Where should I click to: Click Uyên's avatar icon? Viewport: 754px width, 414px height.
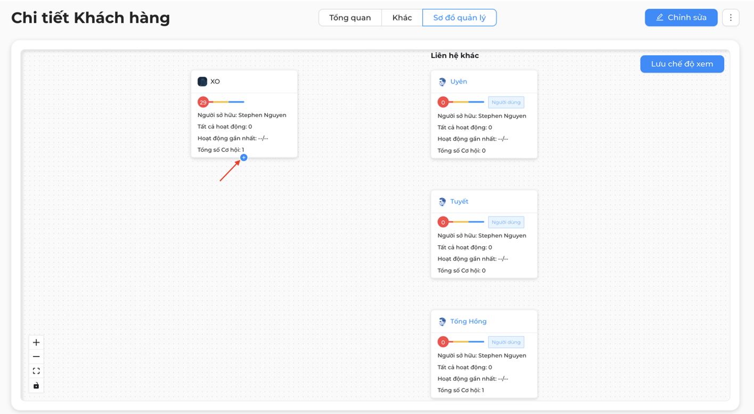pyautogui.click(x=442, y=82)
